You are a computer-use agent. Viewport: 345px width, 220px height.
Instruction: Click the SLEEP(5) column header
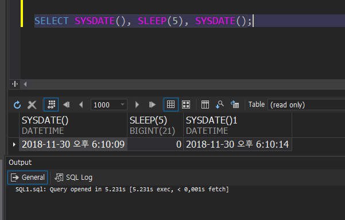[156, 125]
